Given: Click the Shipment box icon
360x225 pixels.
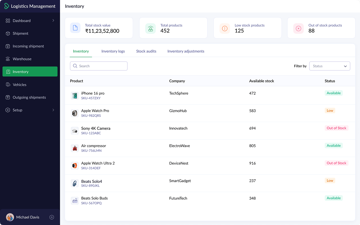Looking at the screenshot, I should click(8, 33).
